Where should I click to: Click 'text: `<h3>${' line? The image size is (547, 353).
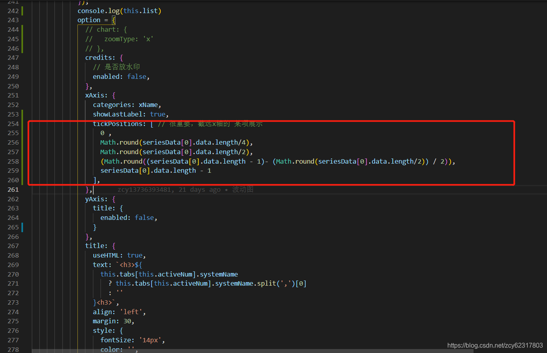coord(117,265)
